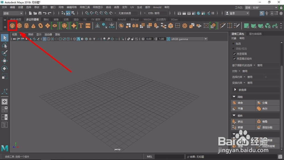Click the SVG import shelf icon
284x160 pixels.
88,26
